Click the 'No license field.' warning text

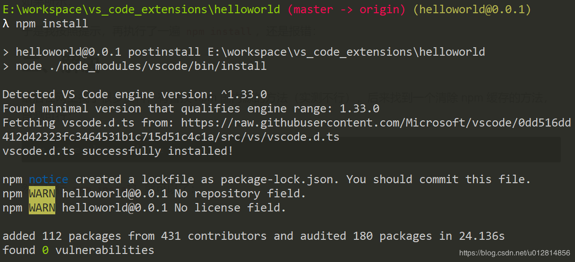231,208
